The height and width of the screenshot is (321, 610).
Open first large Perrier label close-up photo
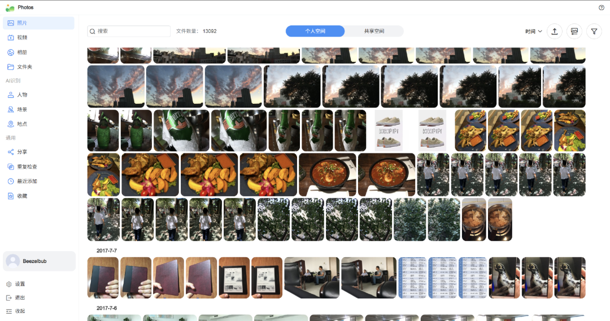click(182, 130)
